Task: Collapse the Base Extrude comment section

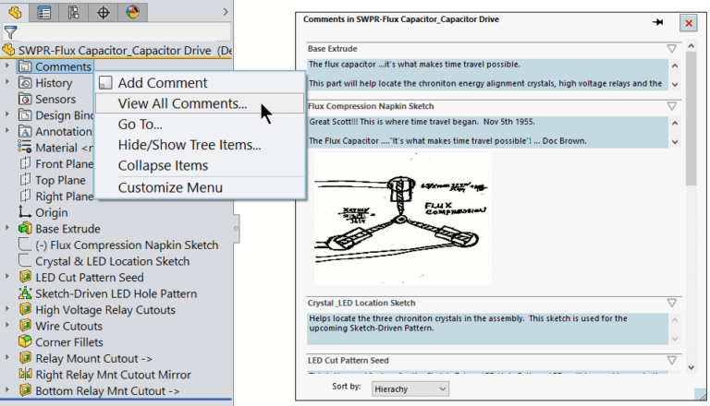Action: pos(672,48)
